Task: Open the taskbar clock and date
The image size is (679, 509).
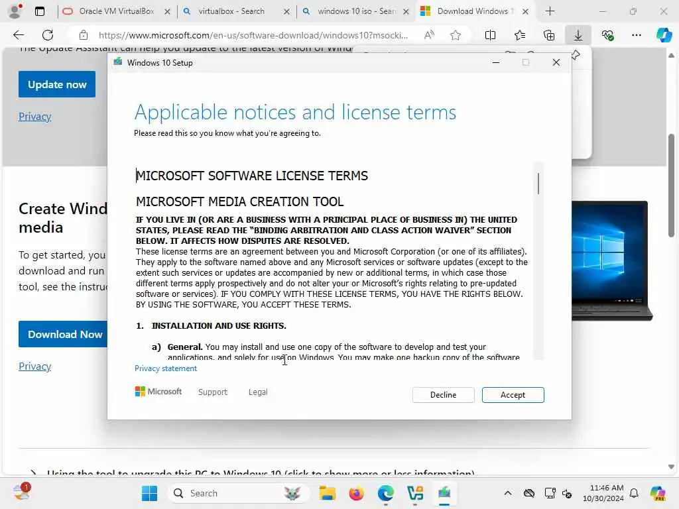Action: click(x=603, y=493)
